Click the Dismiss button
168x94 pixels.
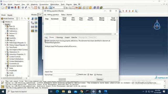coord(100,79)
